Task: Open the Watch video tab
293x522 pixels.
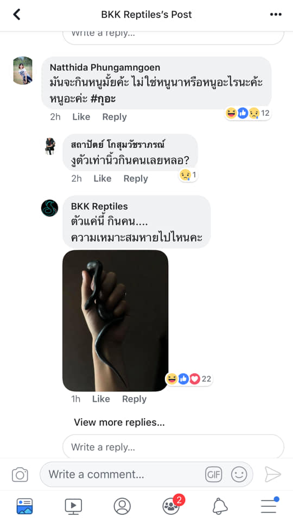Action: click(73, 506)
